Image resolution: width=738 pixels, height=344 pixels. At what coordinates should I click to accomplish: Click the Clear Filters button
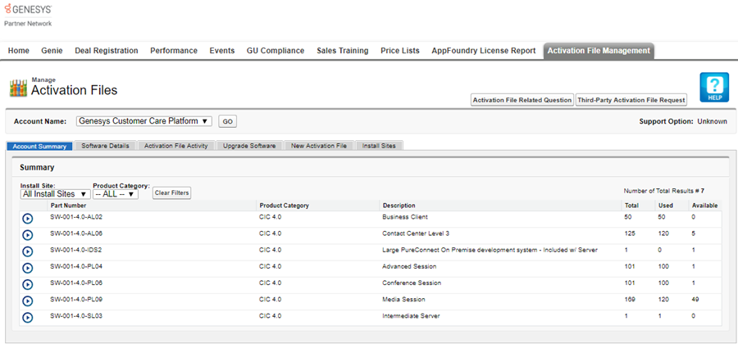pos(171,193)
